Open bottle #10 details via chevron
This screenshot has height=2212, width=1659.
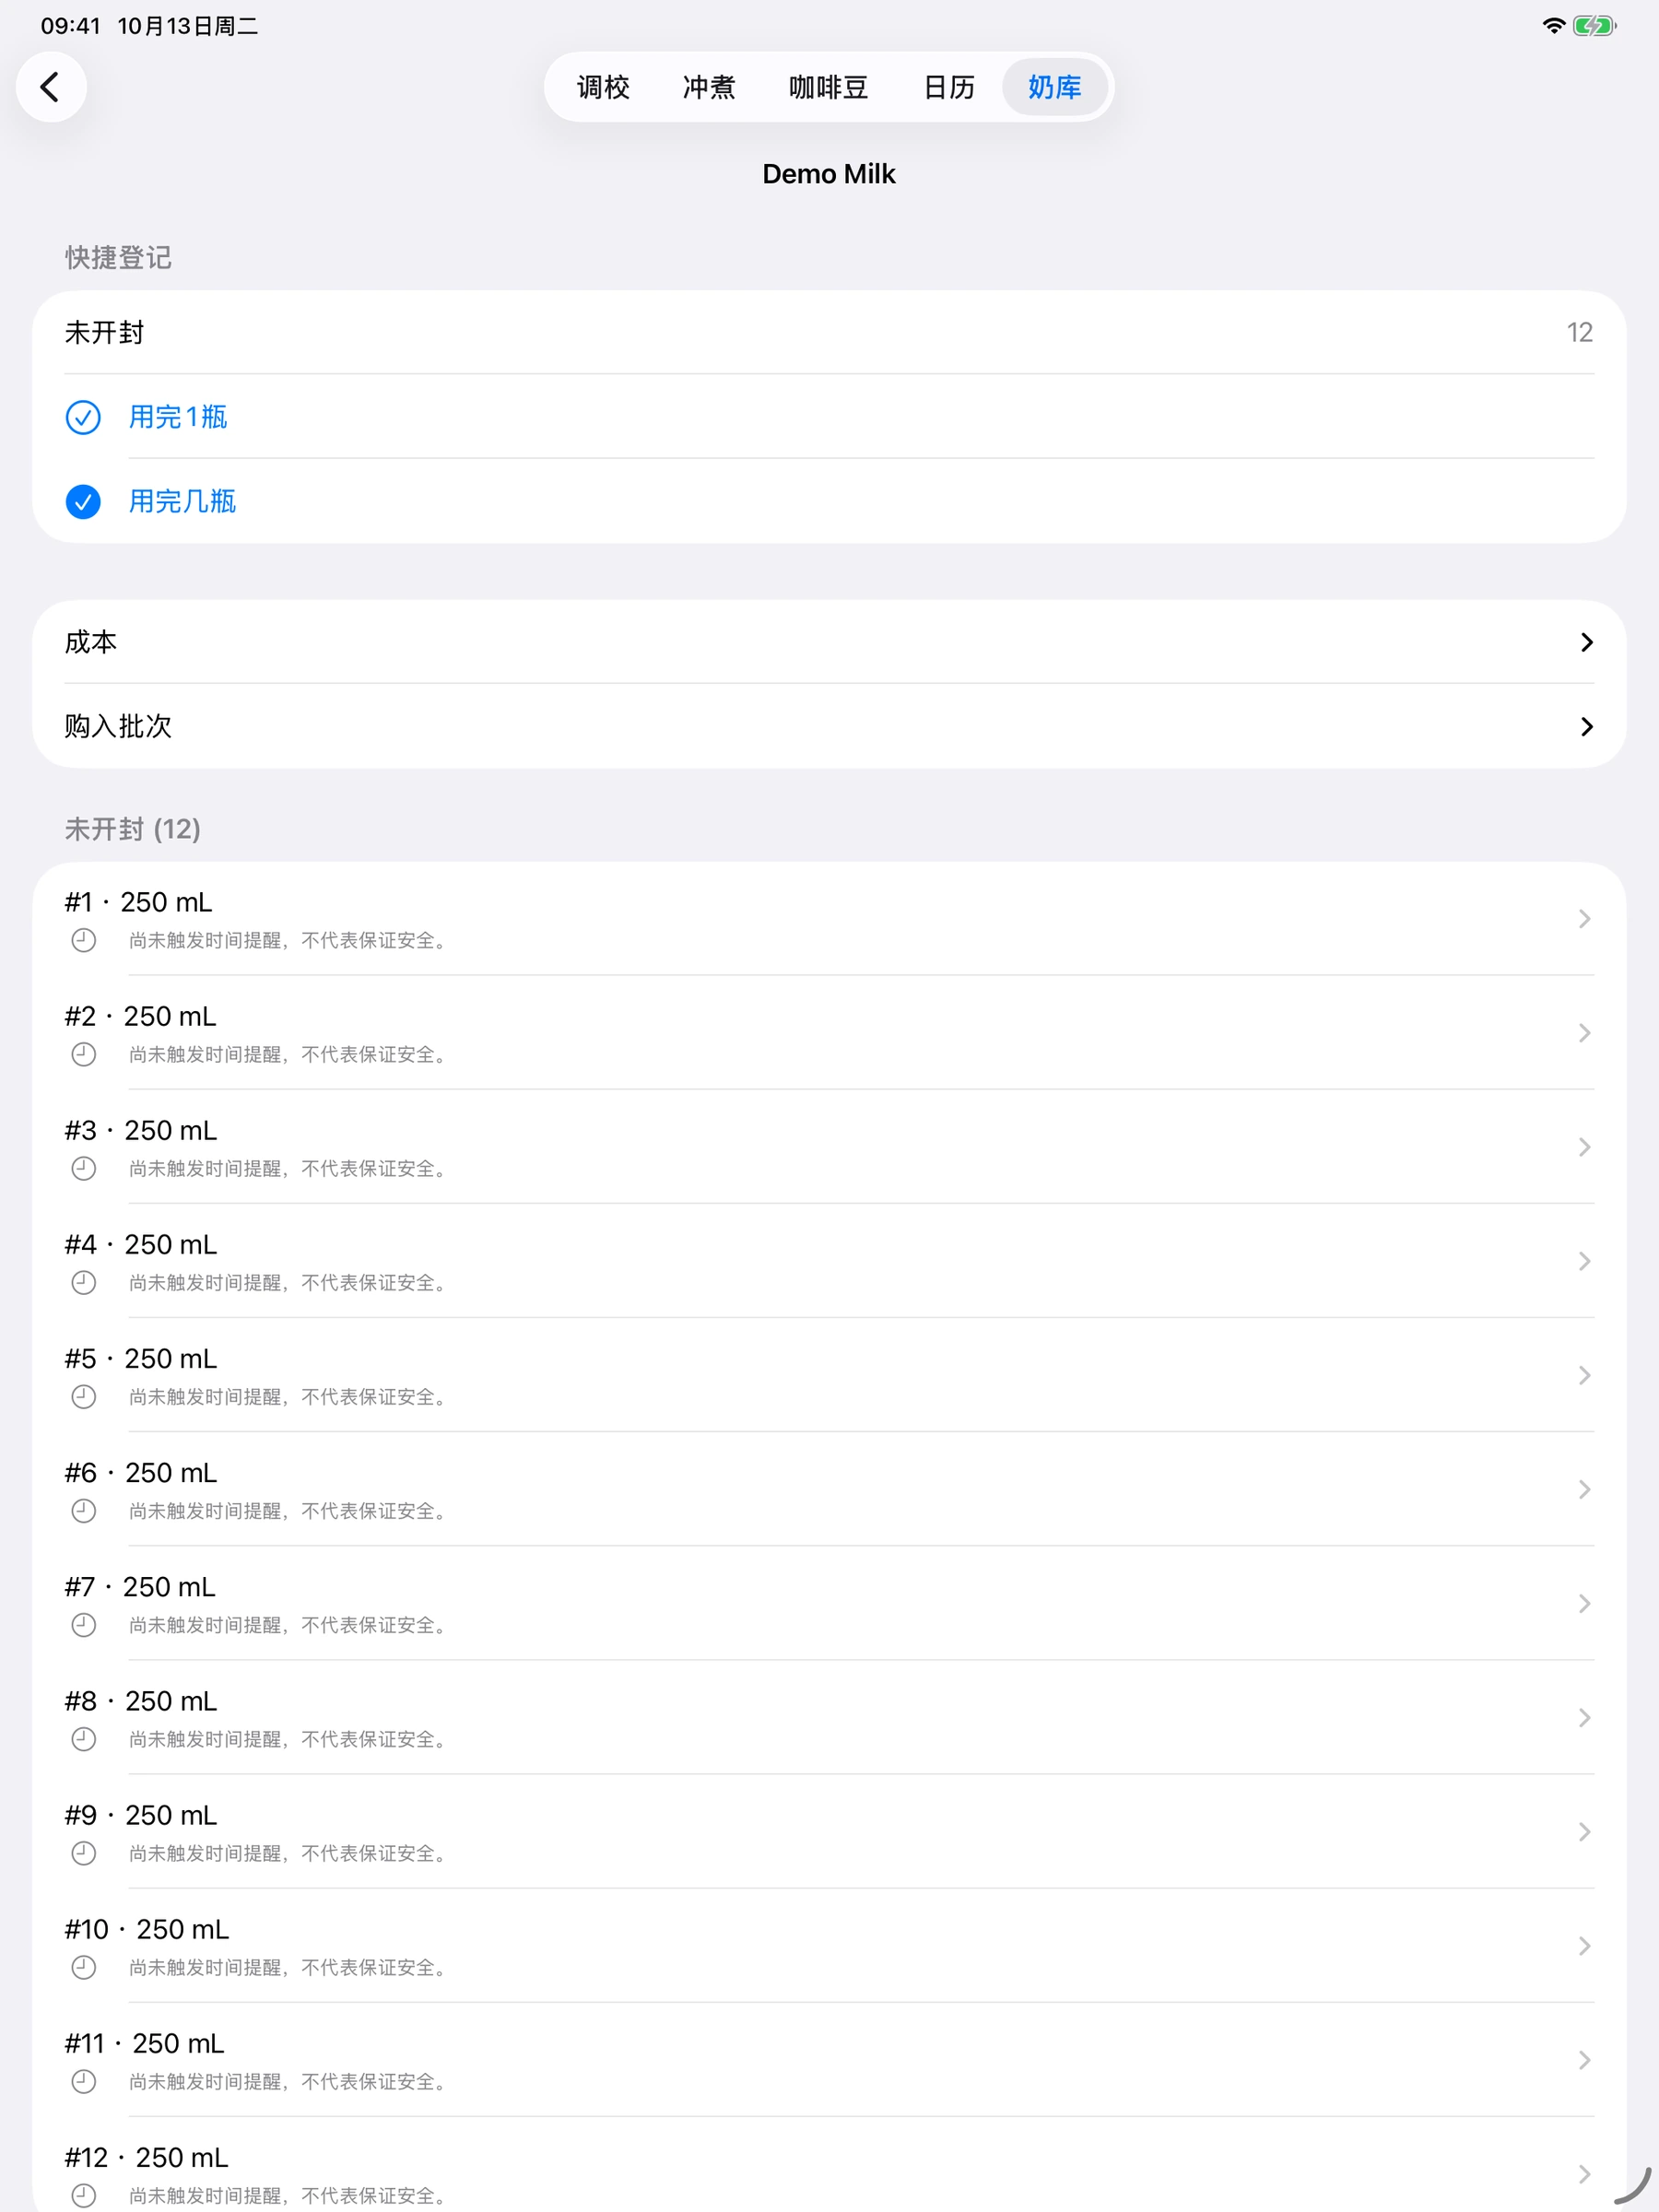(1584, 1945)
